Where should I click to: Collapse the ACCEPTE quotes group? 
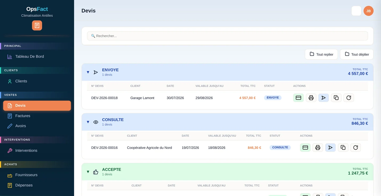click(x=88, y=172)
